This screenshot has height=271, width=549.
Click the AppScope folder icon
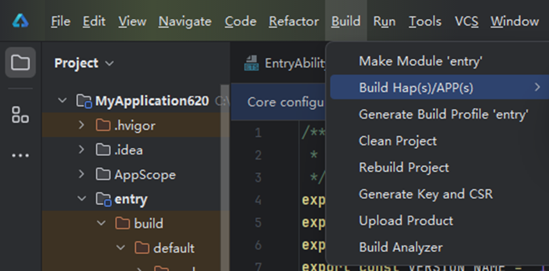pyautogui.click(x=103, y=175)
